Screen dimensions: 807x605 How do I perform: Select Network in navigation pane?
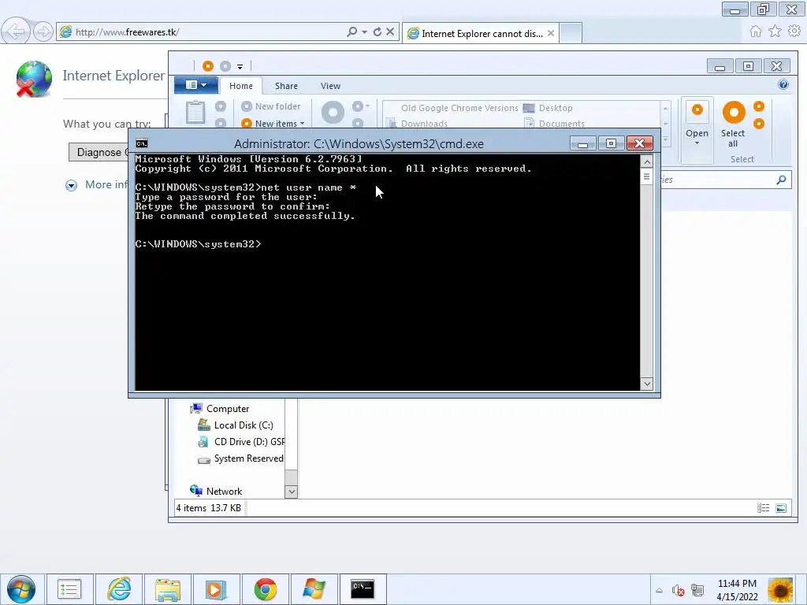(x=216, y=491)
